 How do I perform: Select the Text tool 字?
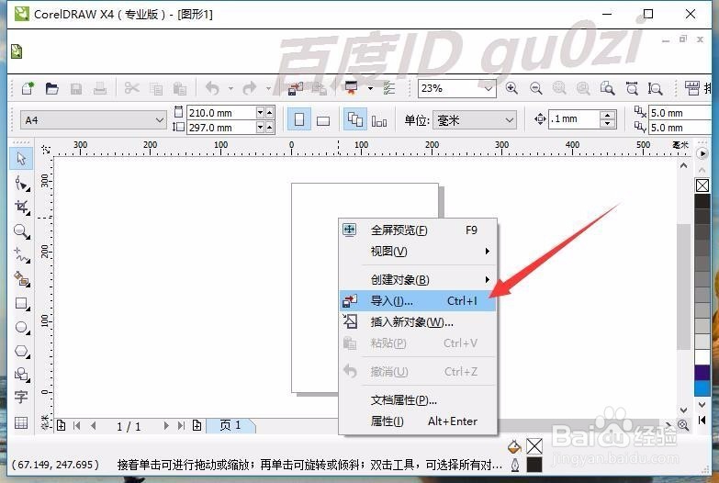[x=21, y=397]
